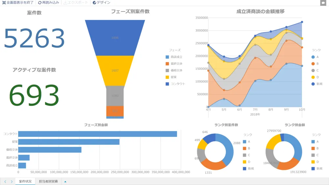329x185 pixels.
Task: Select the 商談成立 bar in フェーズ別金額
Action: [x=22, y=166]
